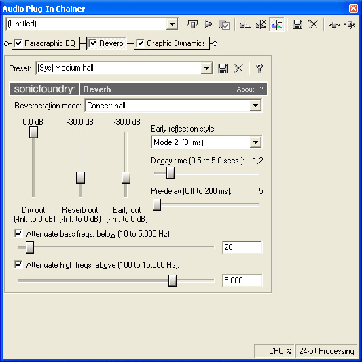Disable Attenuate high freqs. above checkbox
The height and width of the screenshot is (362, 362).
click(18, 264)
